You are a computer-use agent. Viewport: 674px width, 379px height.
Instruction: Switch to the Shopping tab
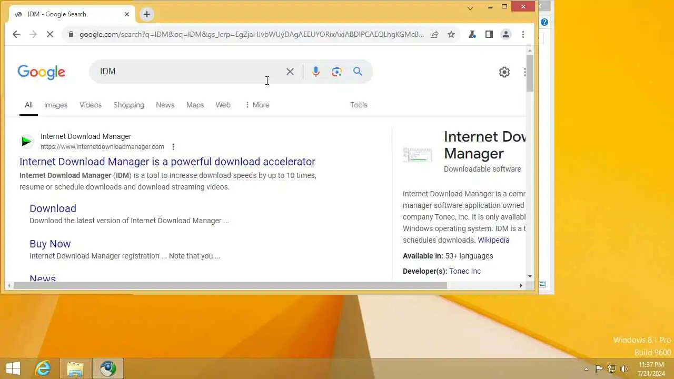pos(128,105)
